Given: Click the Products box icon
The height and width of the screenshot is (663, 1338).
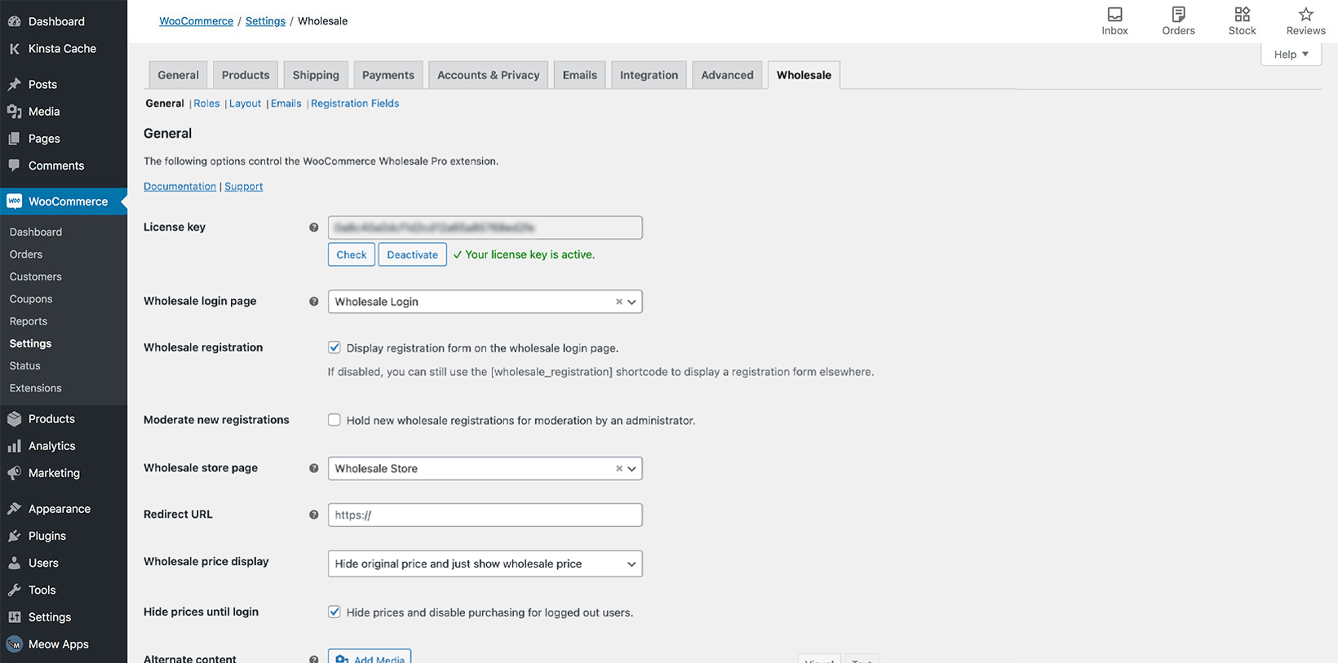Looking at the screenshot, I should 15,419.
